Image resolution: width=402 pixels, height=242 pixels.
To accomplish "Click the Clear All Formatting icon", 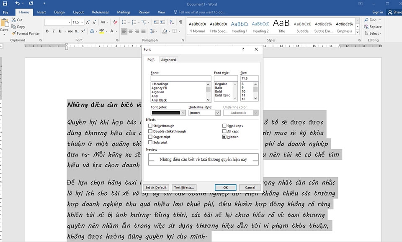I will coord(115,22).
